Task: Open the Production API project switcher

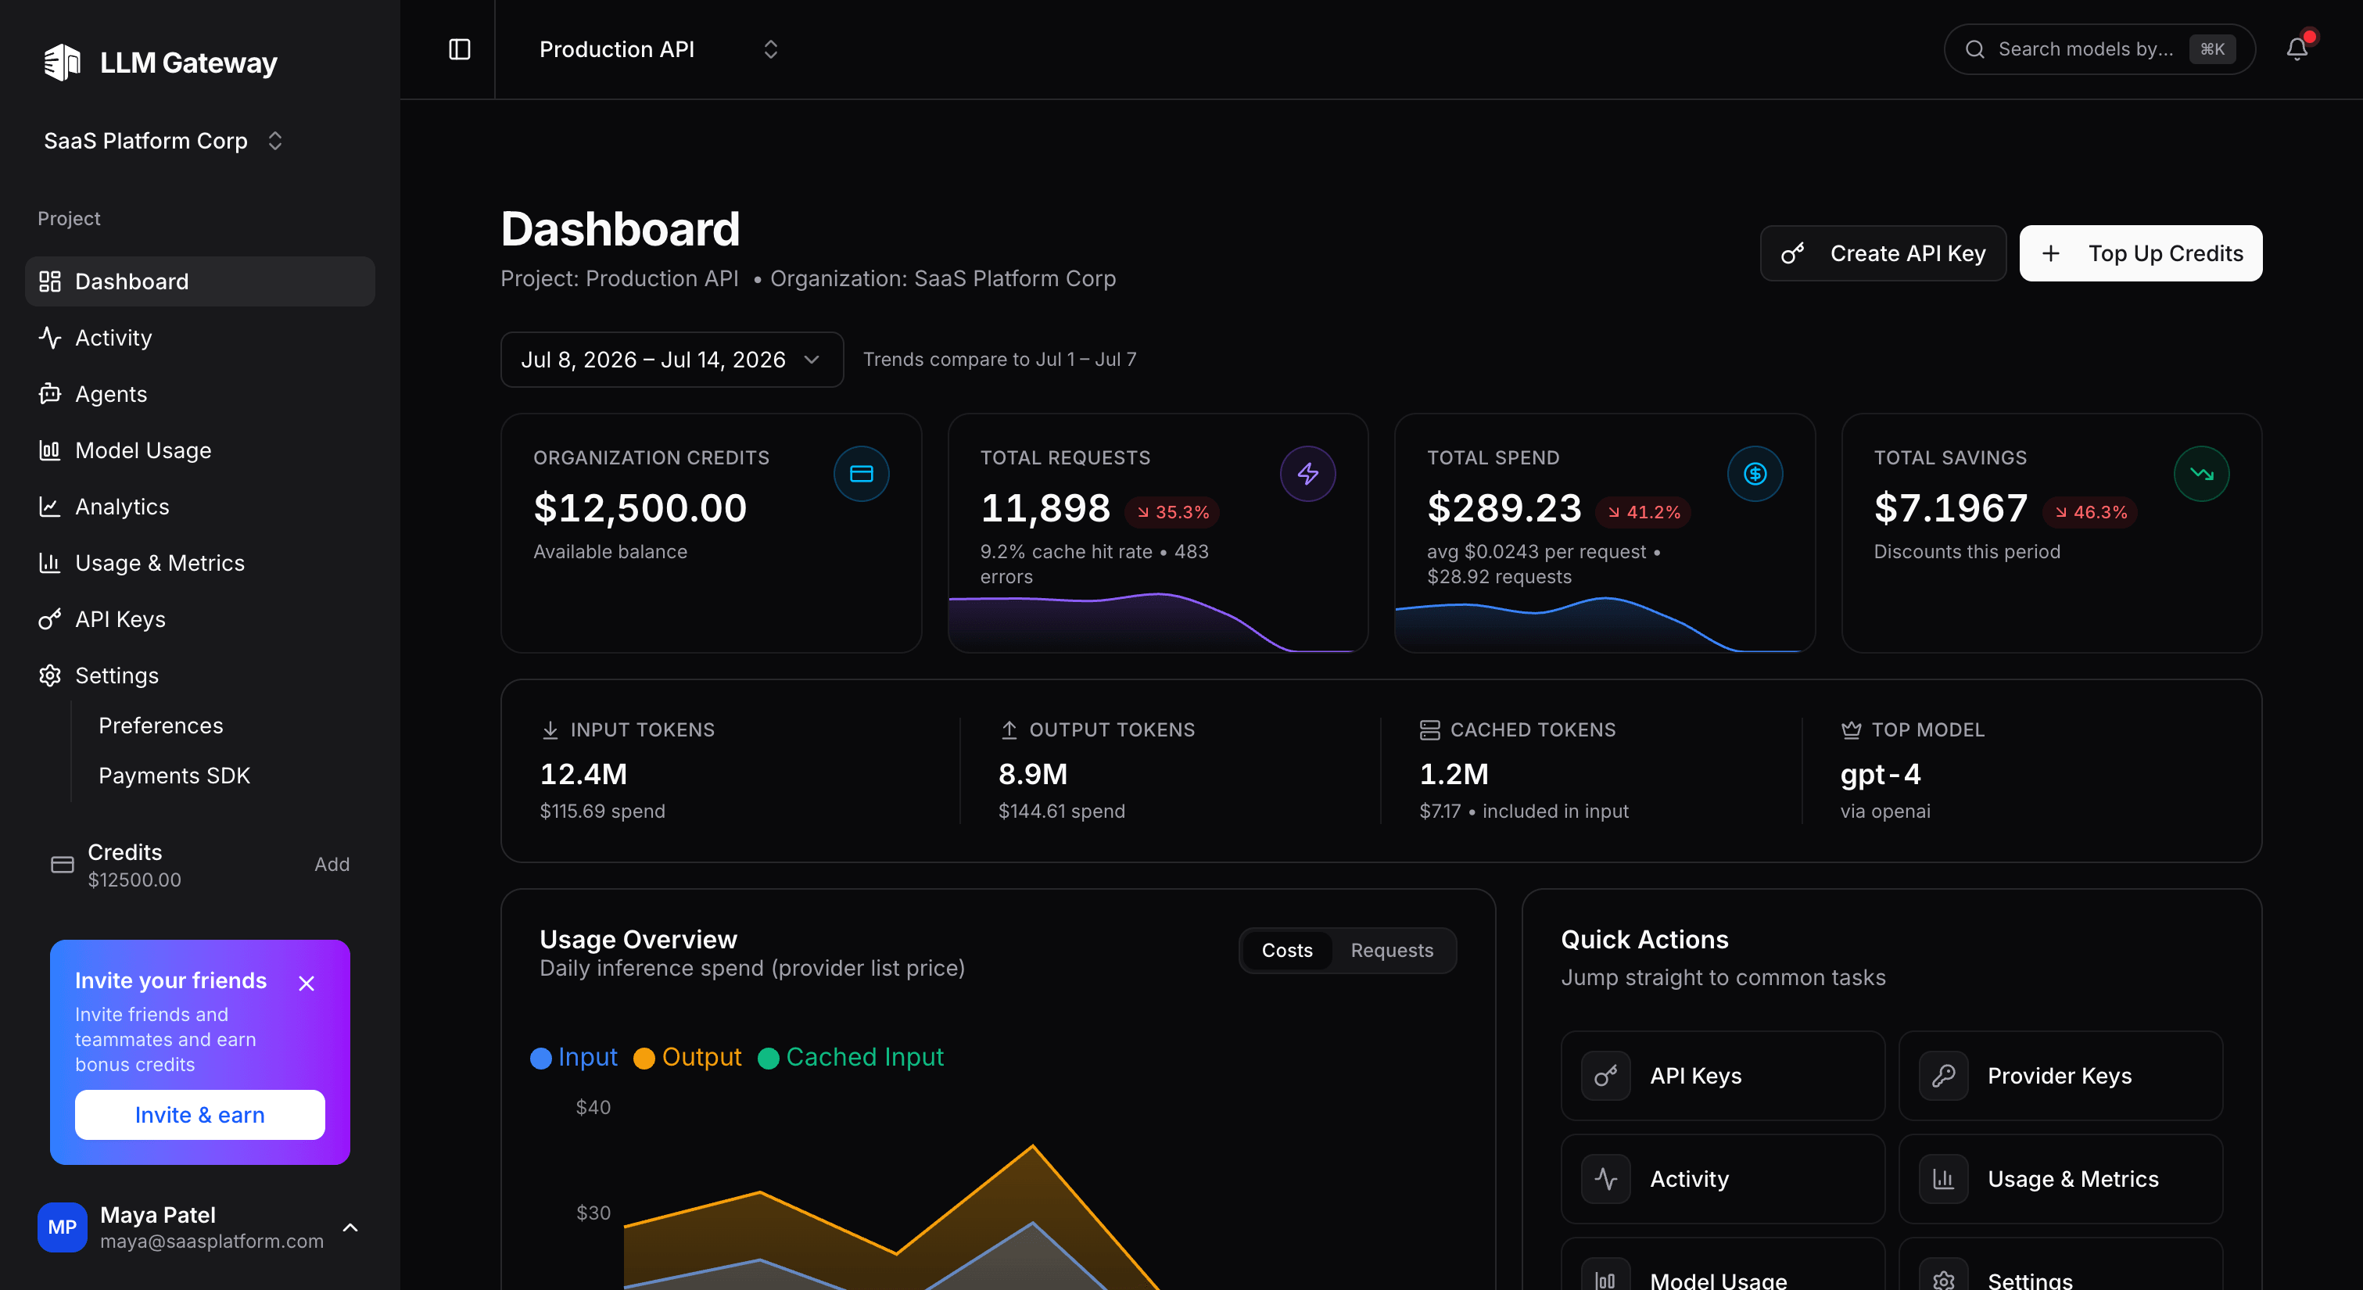Action: [658, 49]
